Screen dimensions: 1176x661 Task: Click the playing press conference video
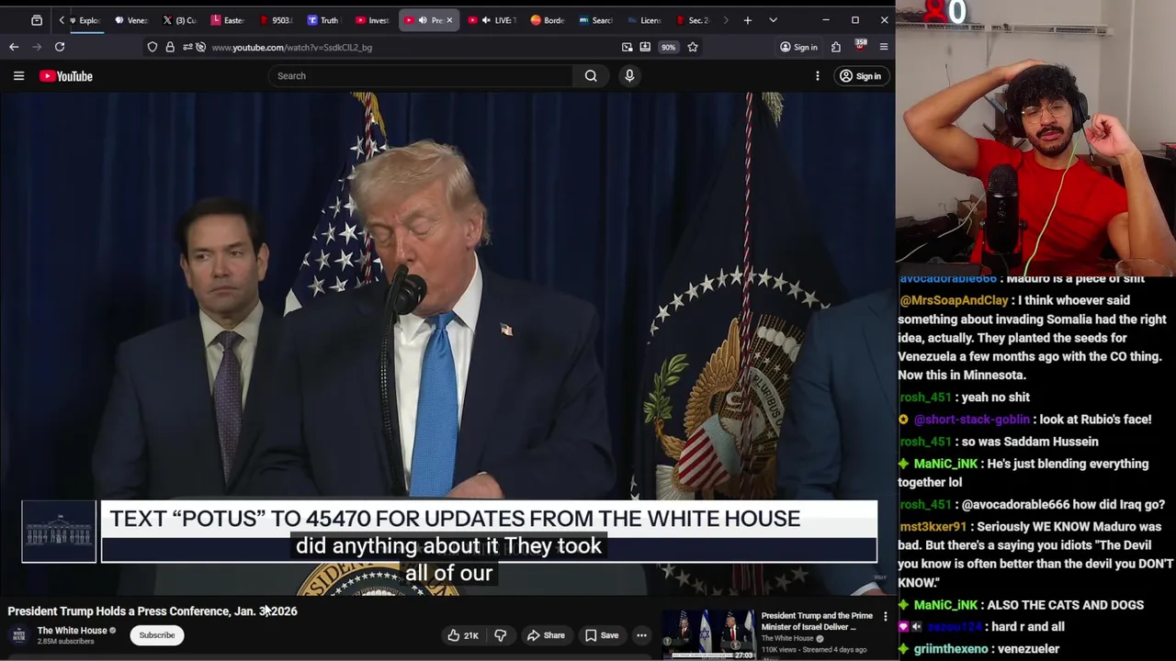[447, 344]
